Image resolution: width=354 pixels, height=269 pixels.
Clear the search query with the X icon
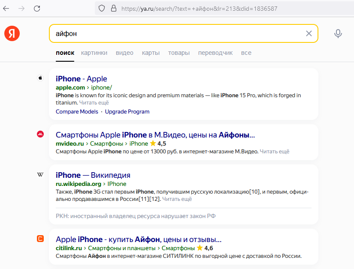coord(309,33)
